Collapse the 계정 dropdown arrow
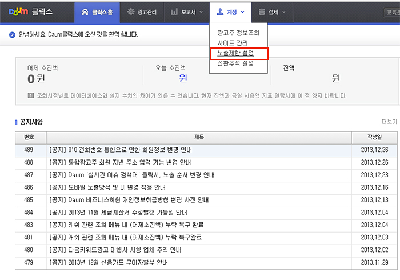 [x=243, y=12]
